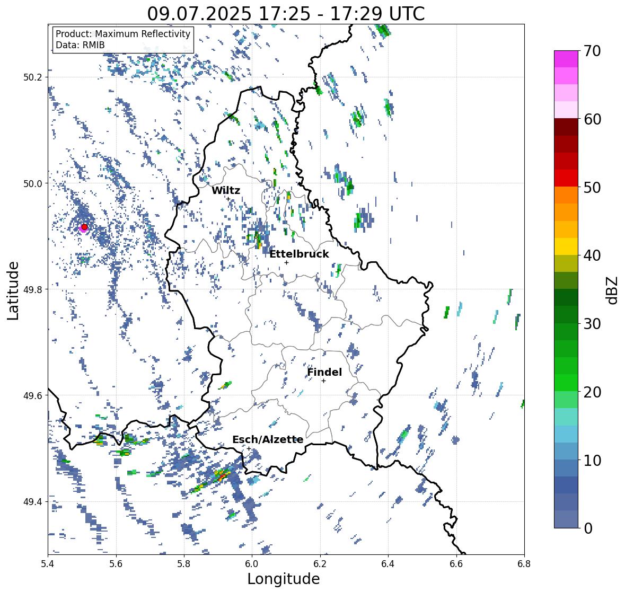This screenshot has height=592, width=625.
Task: Click the latitude tick label 50.0
Action: click(32, 183)
